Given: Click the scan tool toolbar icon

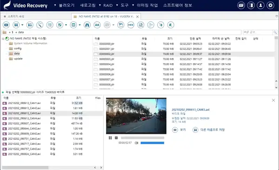Looking at the screenshot, I should 40,25.
